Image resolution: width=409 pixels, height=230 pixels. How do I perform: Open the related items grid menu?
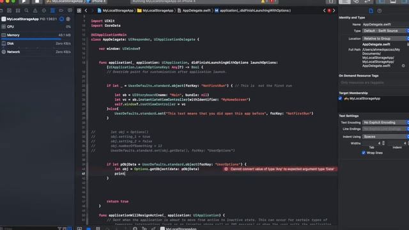[79, 11]
